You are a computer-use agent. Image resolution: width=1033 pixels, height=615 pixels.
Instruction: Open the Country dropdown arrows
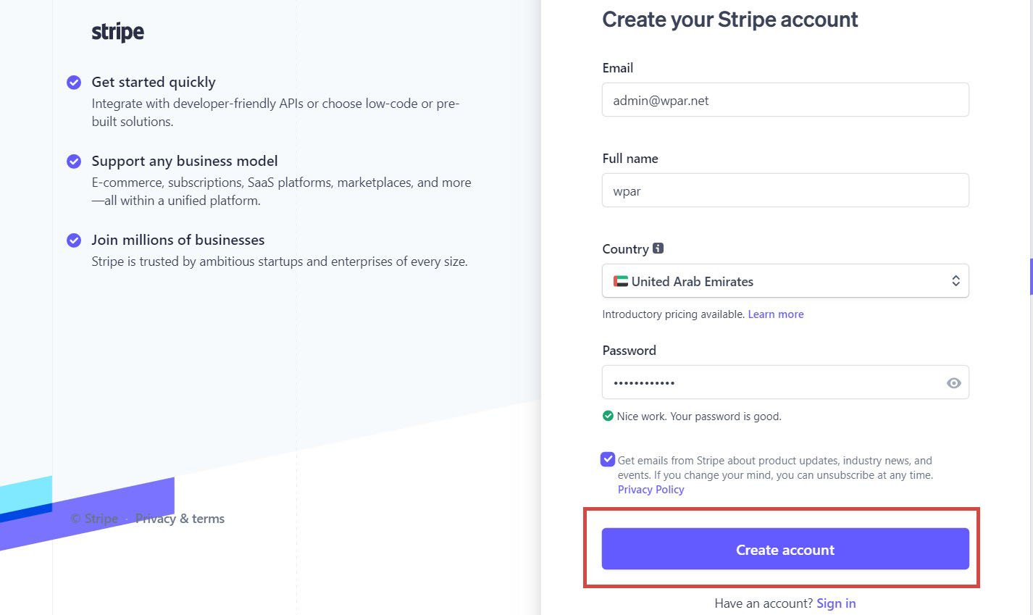tap(955, 281)
